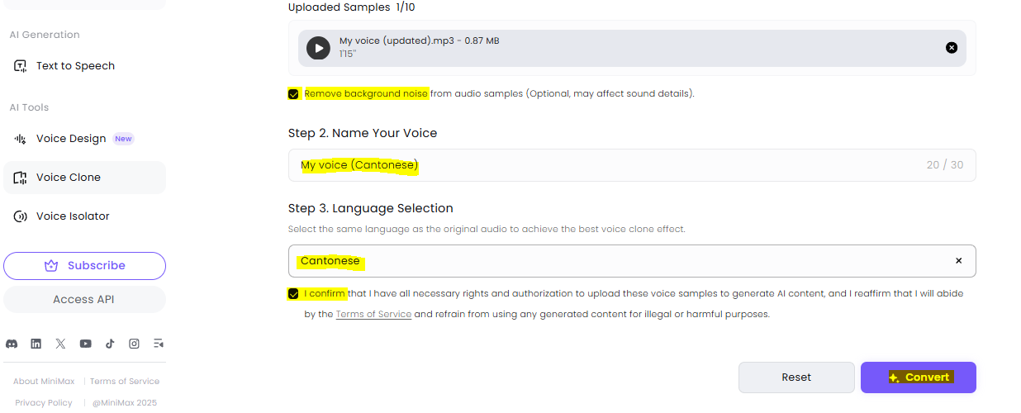Image resolution: width=1021 pixels, height=413 pixels.
Task: Focus the My voice (Cantonese) name field
Action: [632, 165]
